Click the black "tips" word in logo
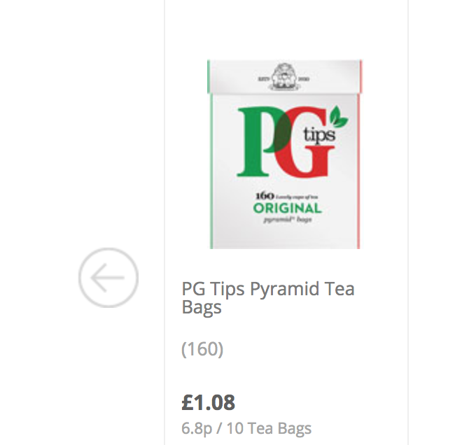Image resolution: width=455 pixels, height=445 pixels. tap(319, 135)
